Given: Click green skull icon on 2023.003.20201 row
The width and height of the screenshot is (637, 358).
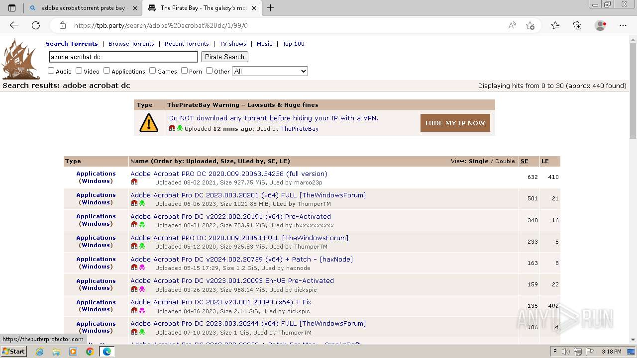Looking at the screenshot, I should [142, 203].
